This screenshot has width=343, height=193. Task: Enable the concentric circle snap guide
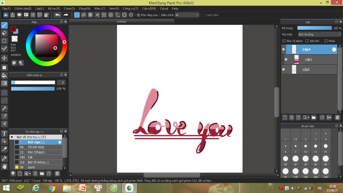(x=111, y=15)
